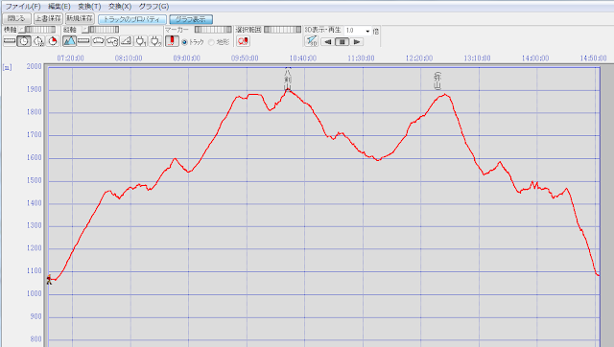Click the 1000 altitude axis label

point(35,293)
